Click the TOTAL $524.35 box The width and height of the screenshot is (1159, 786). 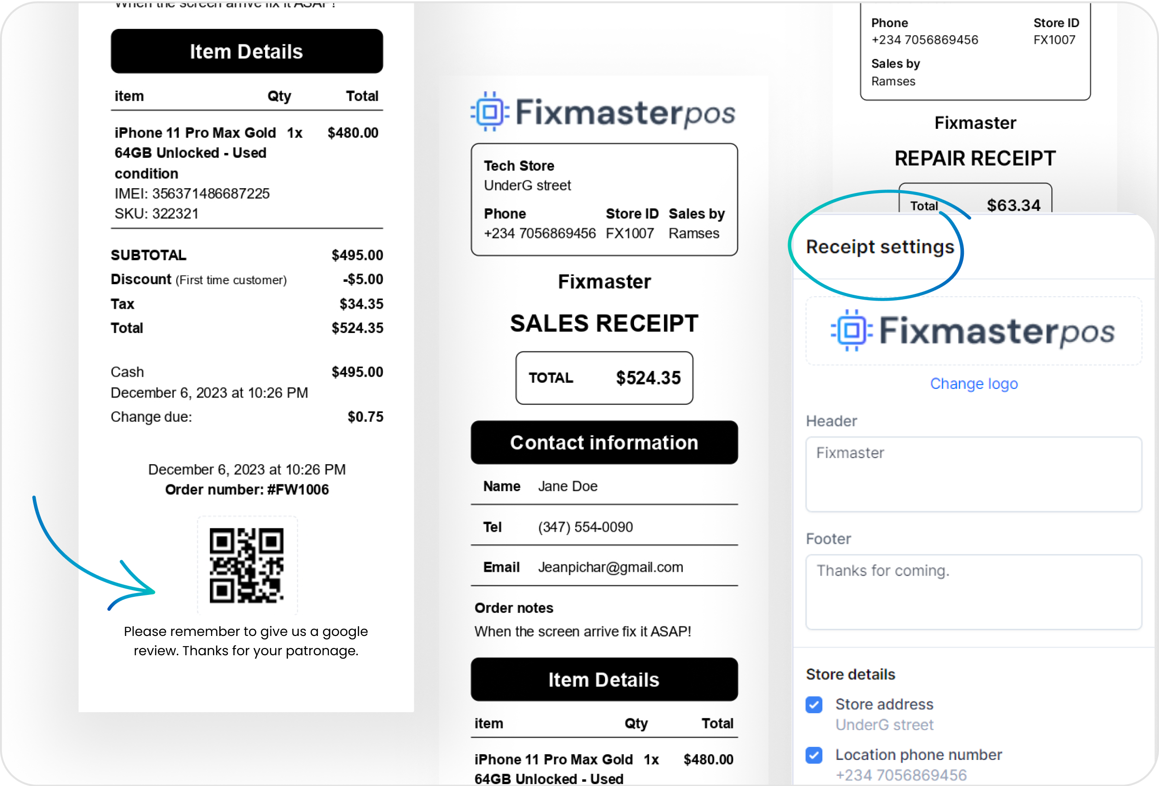tap(604, 378)
